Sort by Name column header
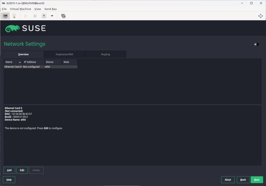Viewport: 266px width, 186px height. pos(13,62)
